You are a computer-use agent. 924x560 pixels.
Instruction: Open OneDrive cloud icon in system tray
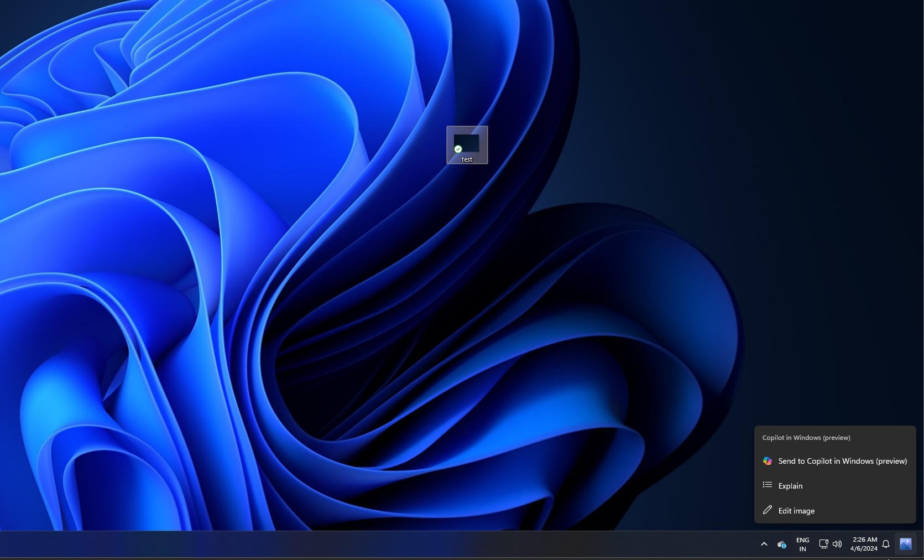tap(781, 545)
